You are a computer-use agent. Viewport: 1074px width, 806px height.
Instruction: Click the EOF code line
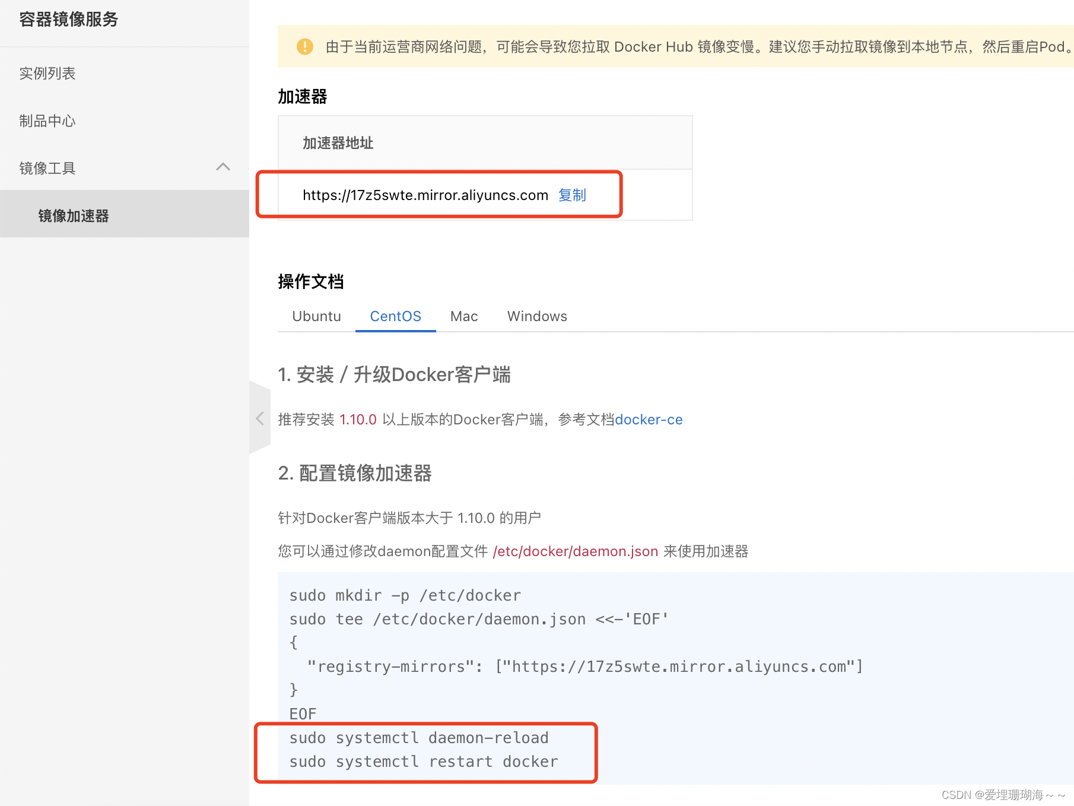pyautogui.click(x=303, y=714)
